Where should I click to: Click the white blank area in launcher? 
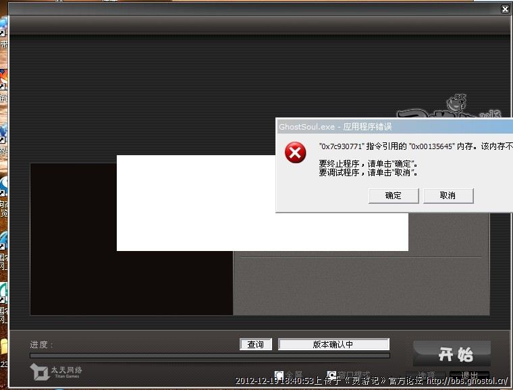(x=262, y=202)
